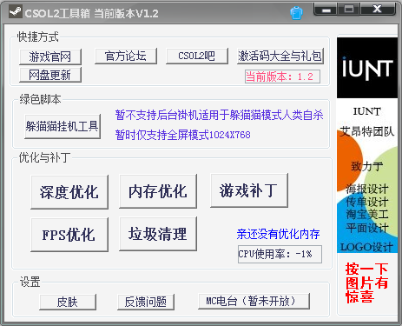Click the CPU使用率 display field
This screenshot has width=402, height=326.
280,254
